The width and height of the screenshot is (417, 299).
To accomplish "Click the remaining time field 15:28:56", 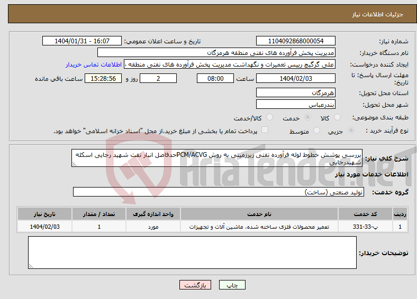I will [x=103, y=78].
